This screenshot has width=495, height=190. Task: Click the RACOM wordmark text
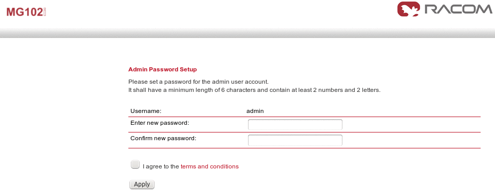point(459,9)
